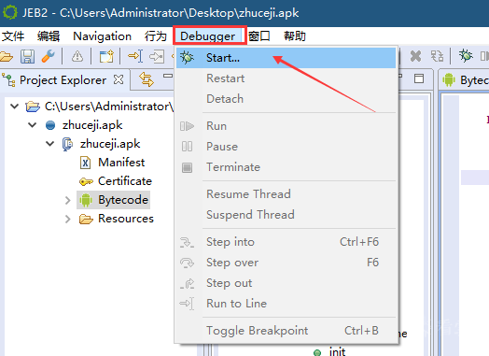This screenshot has width=489, height=356.
Task: Select the top zhuceji.apk with blue circle
Action: click(x=92, y=125)
